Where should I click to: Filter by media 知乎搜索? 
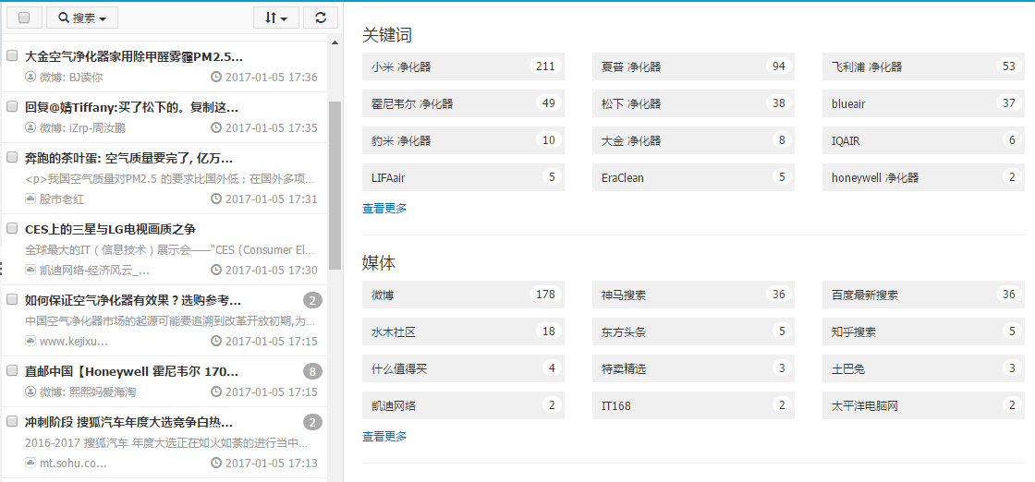point(923,331)
